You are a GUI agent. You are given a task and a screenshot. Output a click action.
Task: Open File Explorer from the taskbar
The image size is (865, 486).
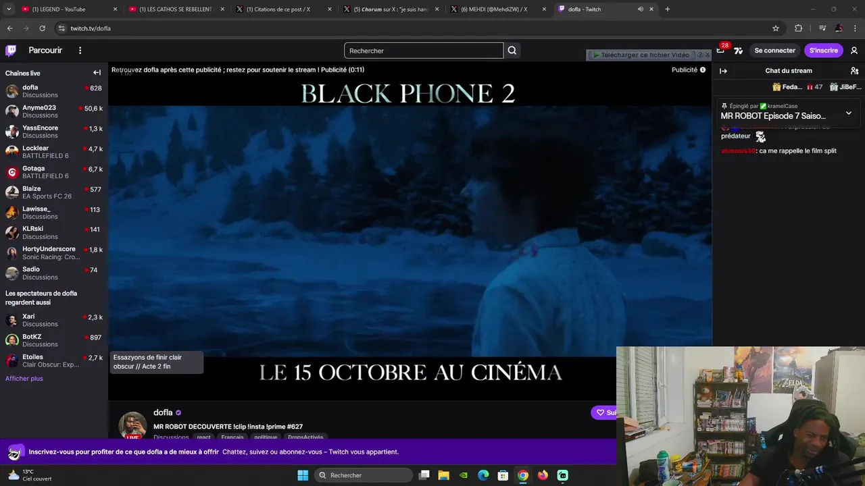[x=443, y=475]
